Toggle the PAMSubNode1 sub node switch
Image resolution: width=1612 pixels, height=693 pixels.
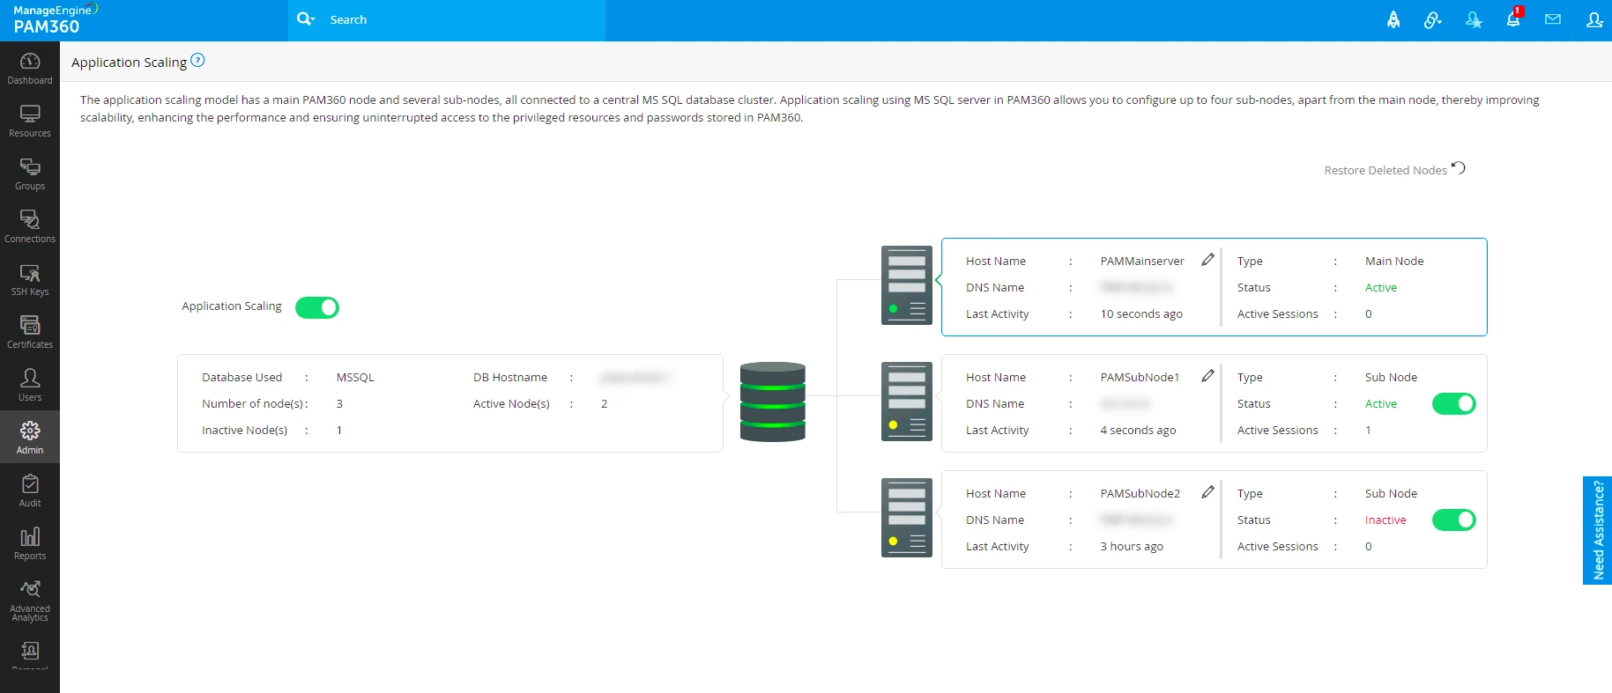[x=1454, y=403]
